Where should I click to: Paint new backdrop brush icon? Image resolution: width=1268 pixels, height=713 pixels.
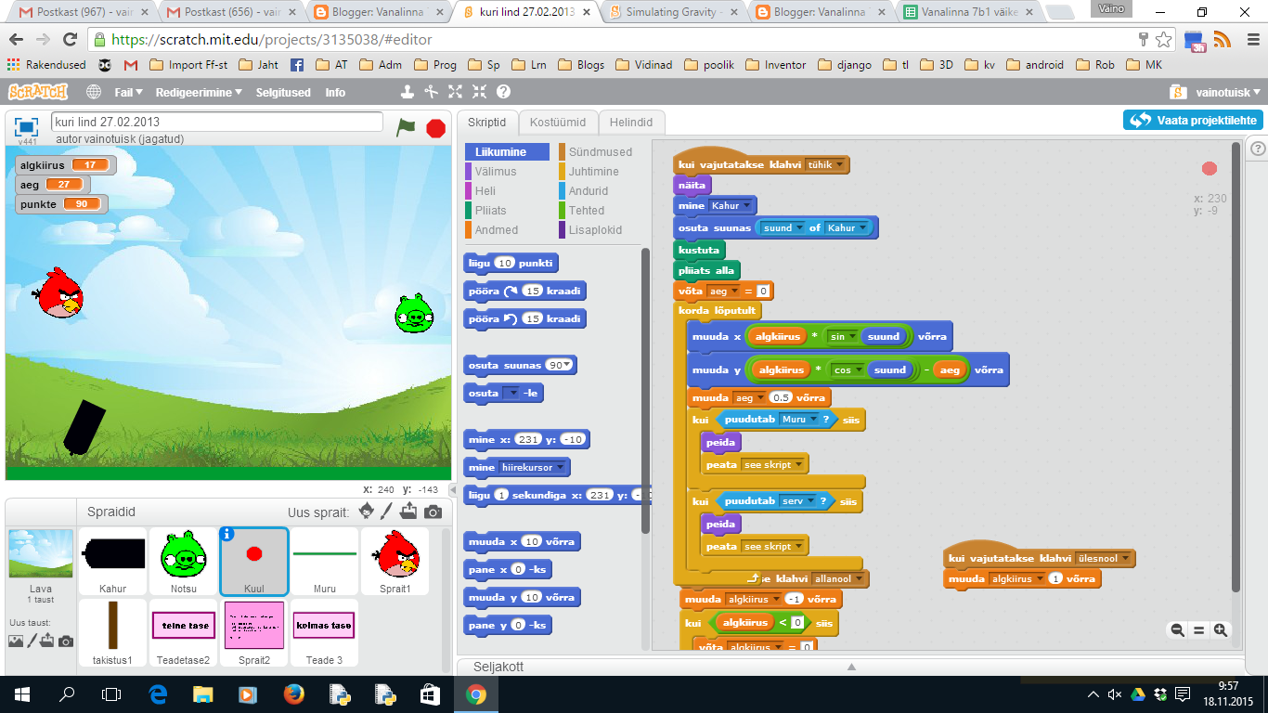click(x=32, y=641)
